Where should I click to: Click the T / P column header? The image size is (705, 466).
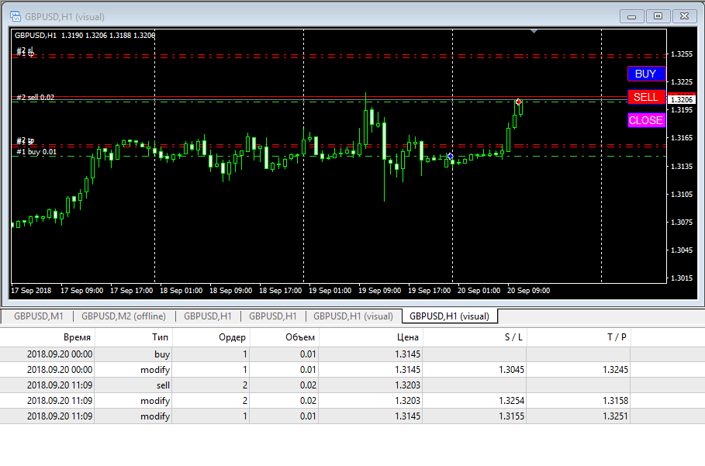(617, 337)
